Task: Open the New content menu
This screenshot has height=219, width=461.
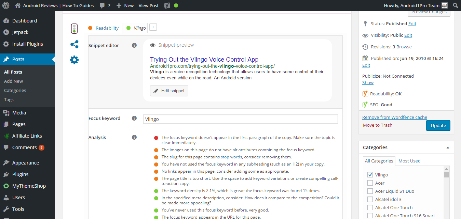Action: [125, 5]
